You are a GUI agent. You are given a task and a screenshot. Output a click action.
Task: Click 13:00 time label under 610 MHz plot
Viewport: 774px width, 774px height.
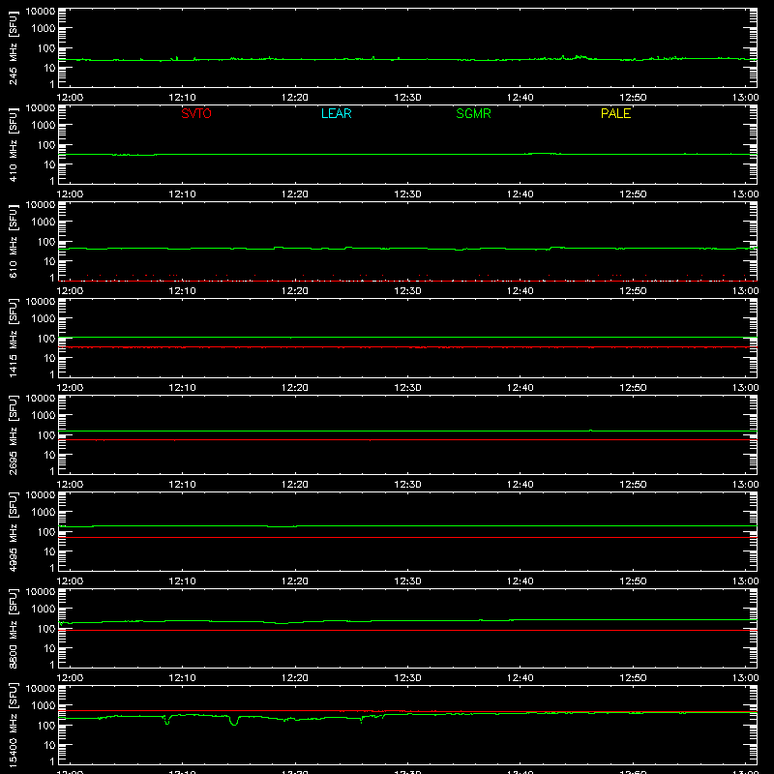[745, 291]
